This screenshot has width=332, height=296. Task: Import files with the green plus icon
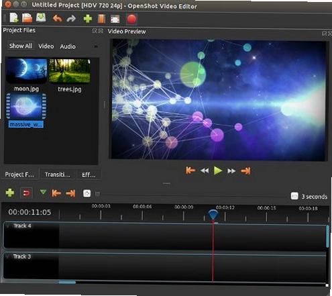point(88,19)
